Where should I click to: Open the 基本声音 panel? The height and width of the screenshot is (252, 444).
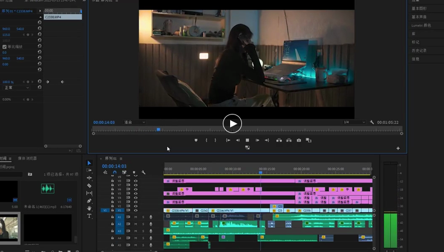click(x=419, y=17)
